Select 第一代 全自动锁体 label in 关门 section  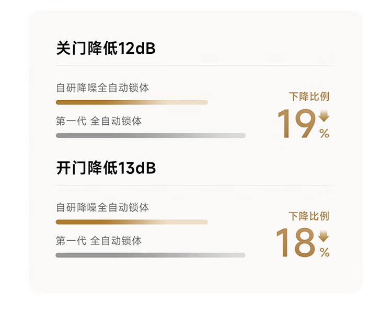tap(99, 121)
